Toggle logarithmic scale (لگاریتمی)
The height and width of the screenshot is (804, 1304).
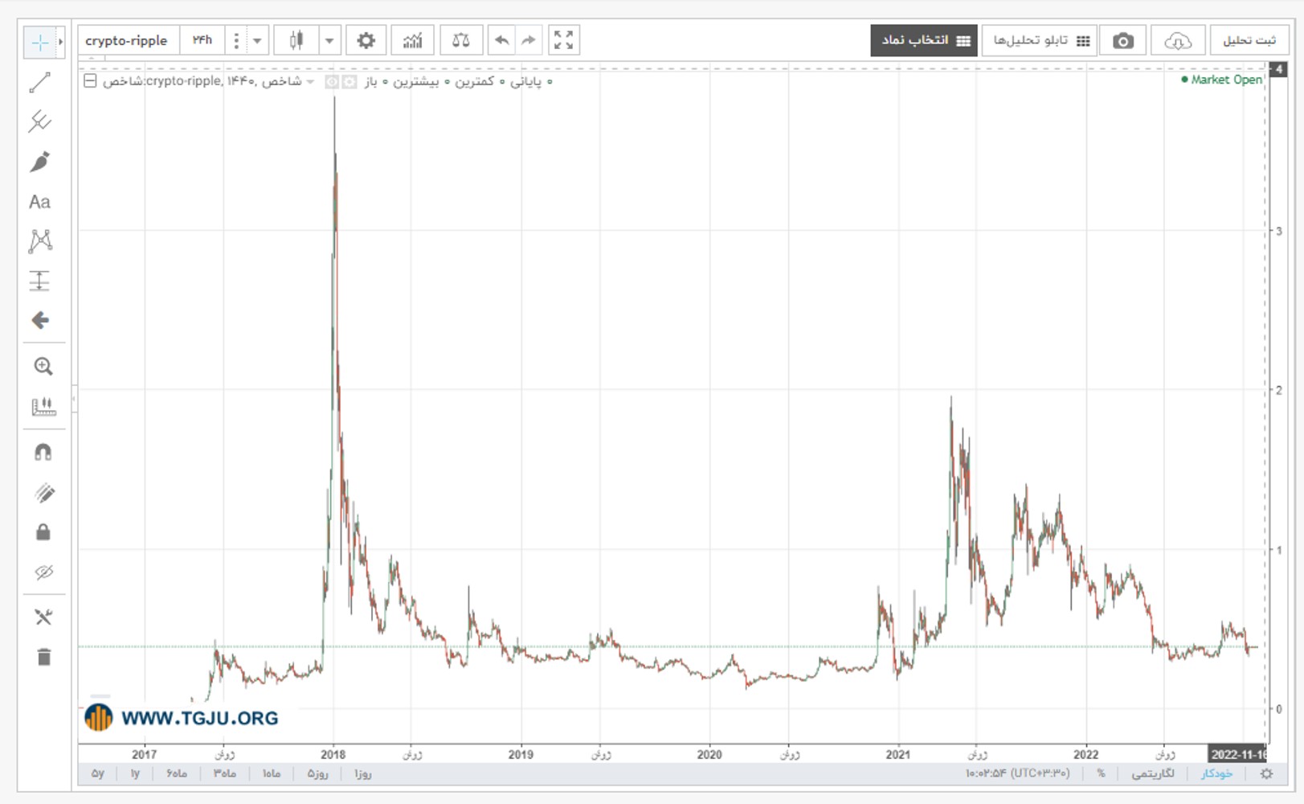1153,773
